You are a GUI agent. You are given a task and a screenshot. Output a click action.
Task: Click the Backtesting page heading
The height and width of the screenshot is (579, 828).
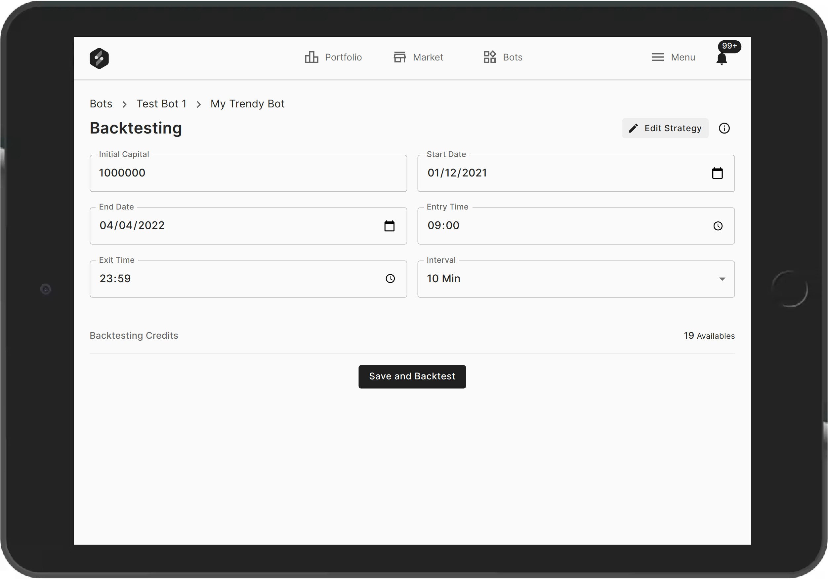(136, 128)
